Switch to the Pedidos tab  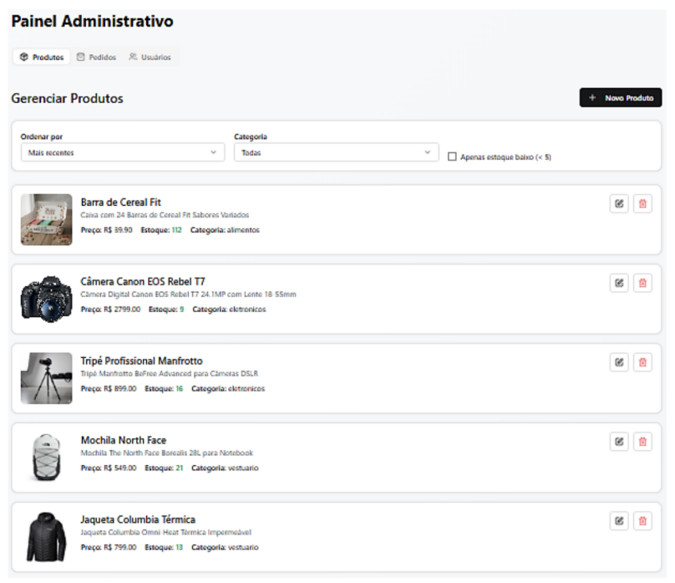96,58
